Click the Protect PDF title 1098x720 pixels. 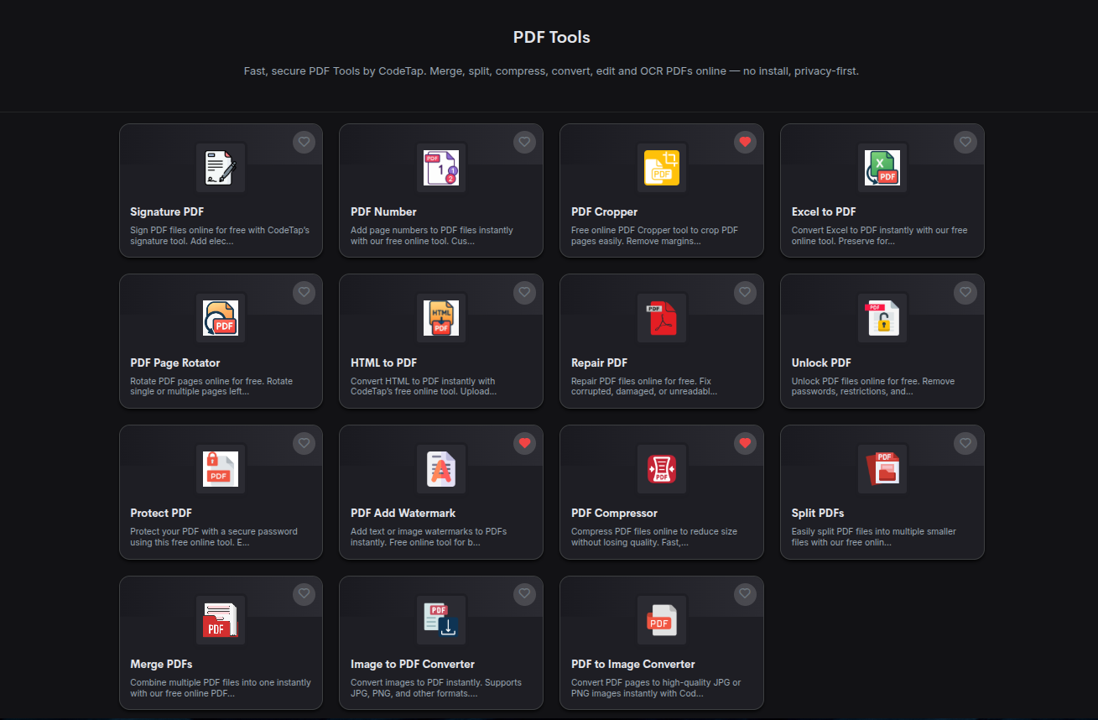coord(161,513)
